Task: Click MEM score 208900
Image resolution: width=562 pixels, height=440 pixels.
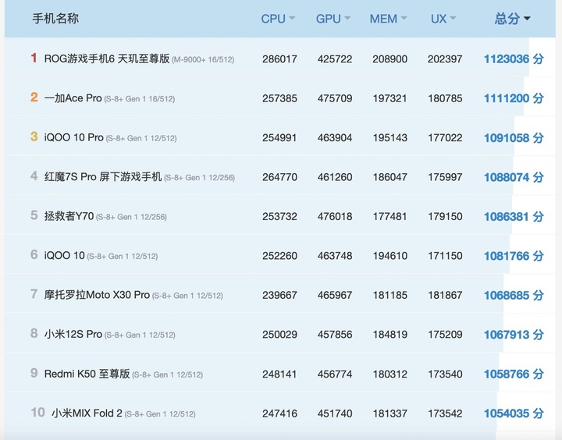Action: tap(390, 59)
